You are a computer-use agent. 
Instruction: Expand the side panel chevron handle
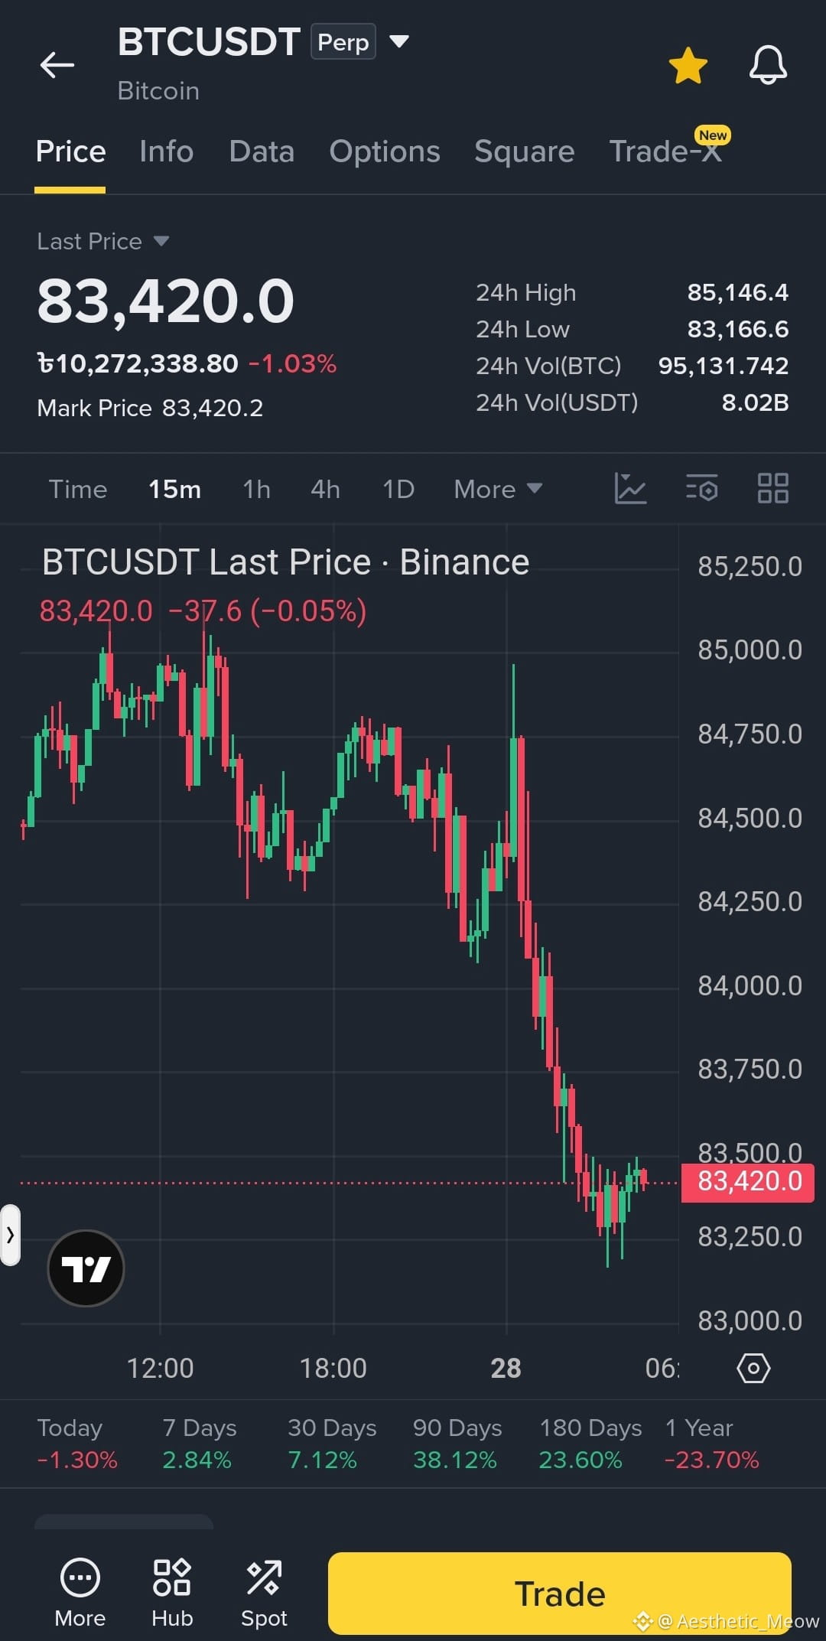coord(10,1235)
